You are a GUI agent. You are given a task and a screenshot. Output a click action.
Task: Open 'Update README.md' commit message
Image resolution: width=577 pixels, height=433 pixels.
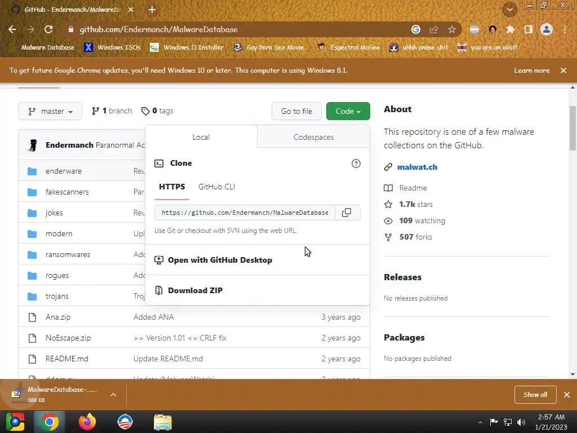pyautogui.click(x=168, y=359)
